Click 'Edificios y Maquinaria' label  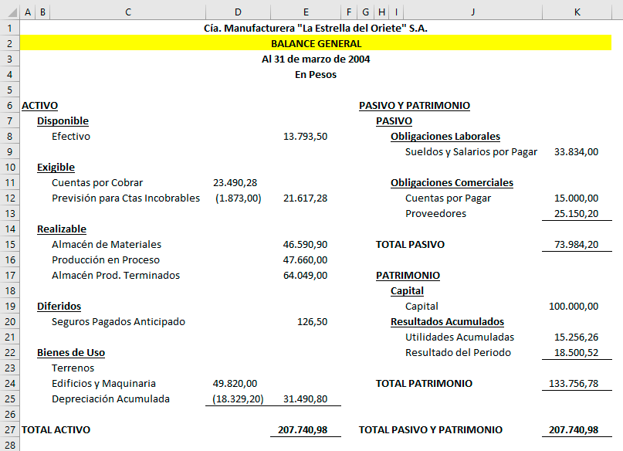pos(103,384)
